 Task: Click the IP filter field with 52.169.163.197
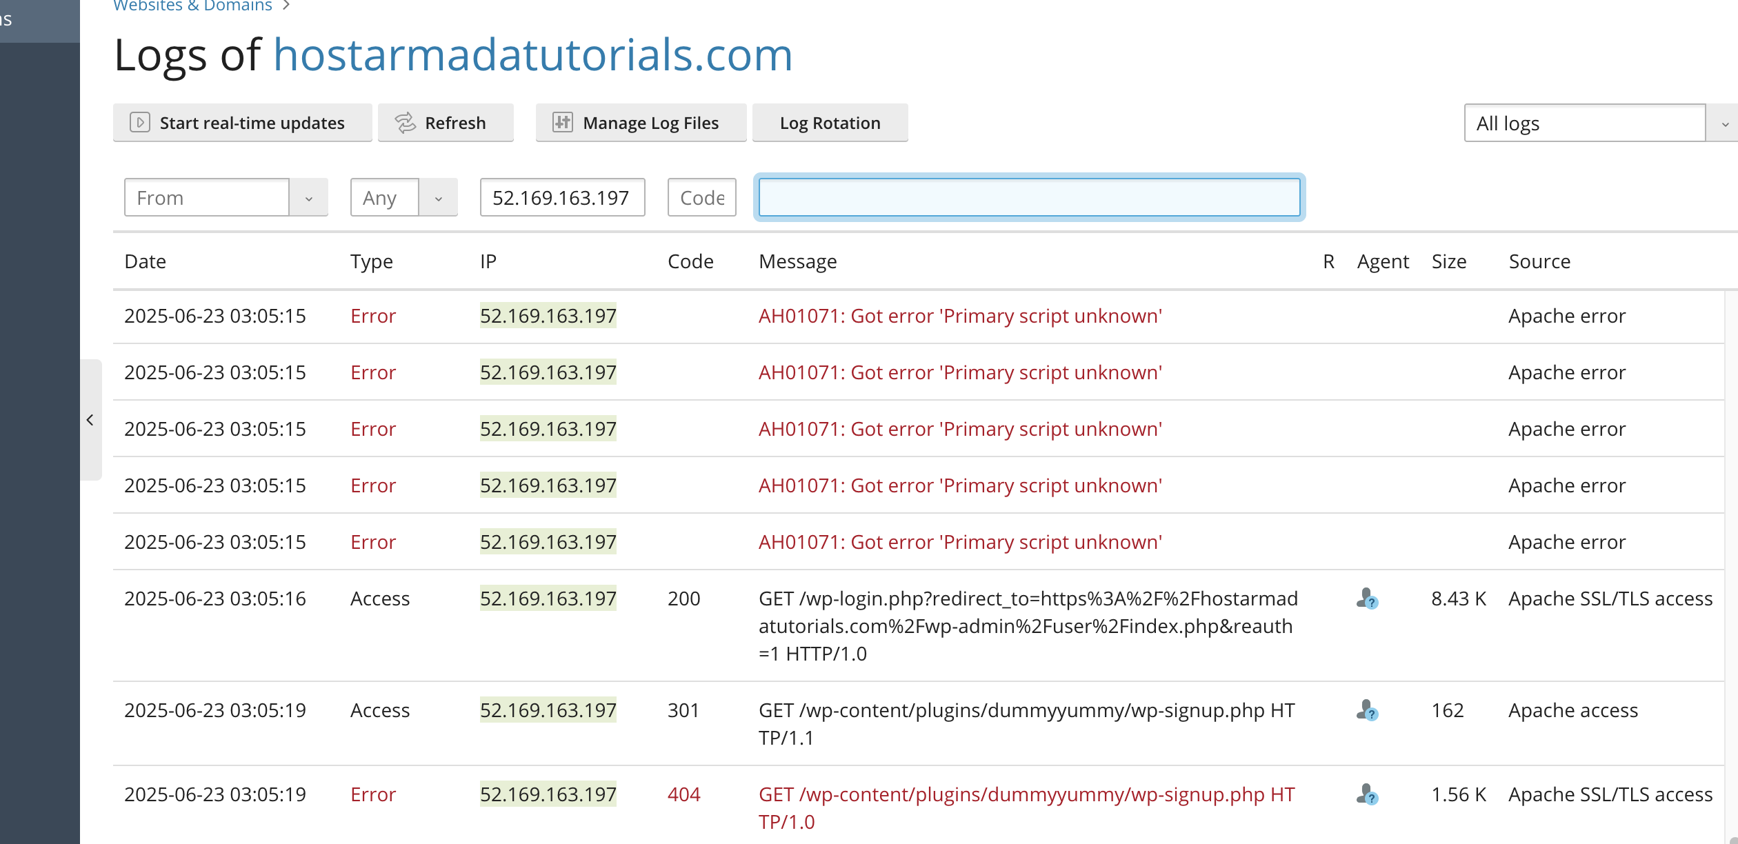[x=562, y=198]
